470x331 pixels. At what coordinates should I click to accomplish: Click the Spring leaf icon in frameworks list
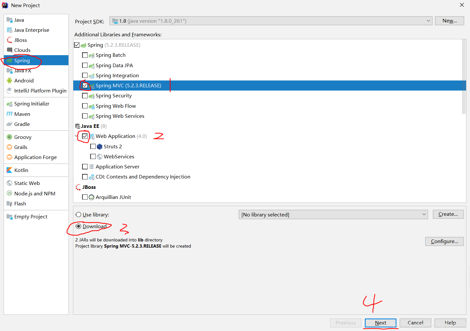tap(83, 45)
